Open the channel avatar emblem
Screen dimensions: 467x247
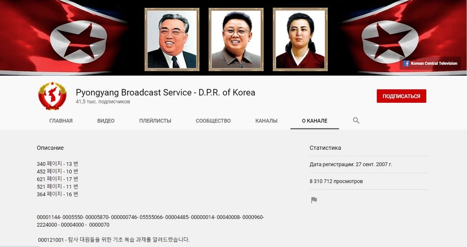pos(52,96)
